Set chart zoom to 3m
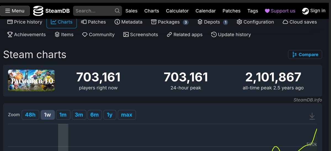 tap(79, 115)
